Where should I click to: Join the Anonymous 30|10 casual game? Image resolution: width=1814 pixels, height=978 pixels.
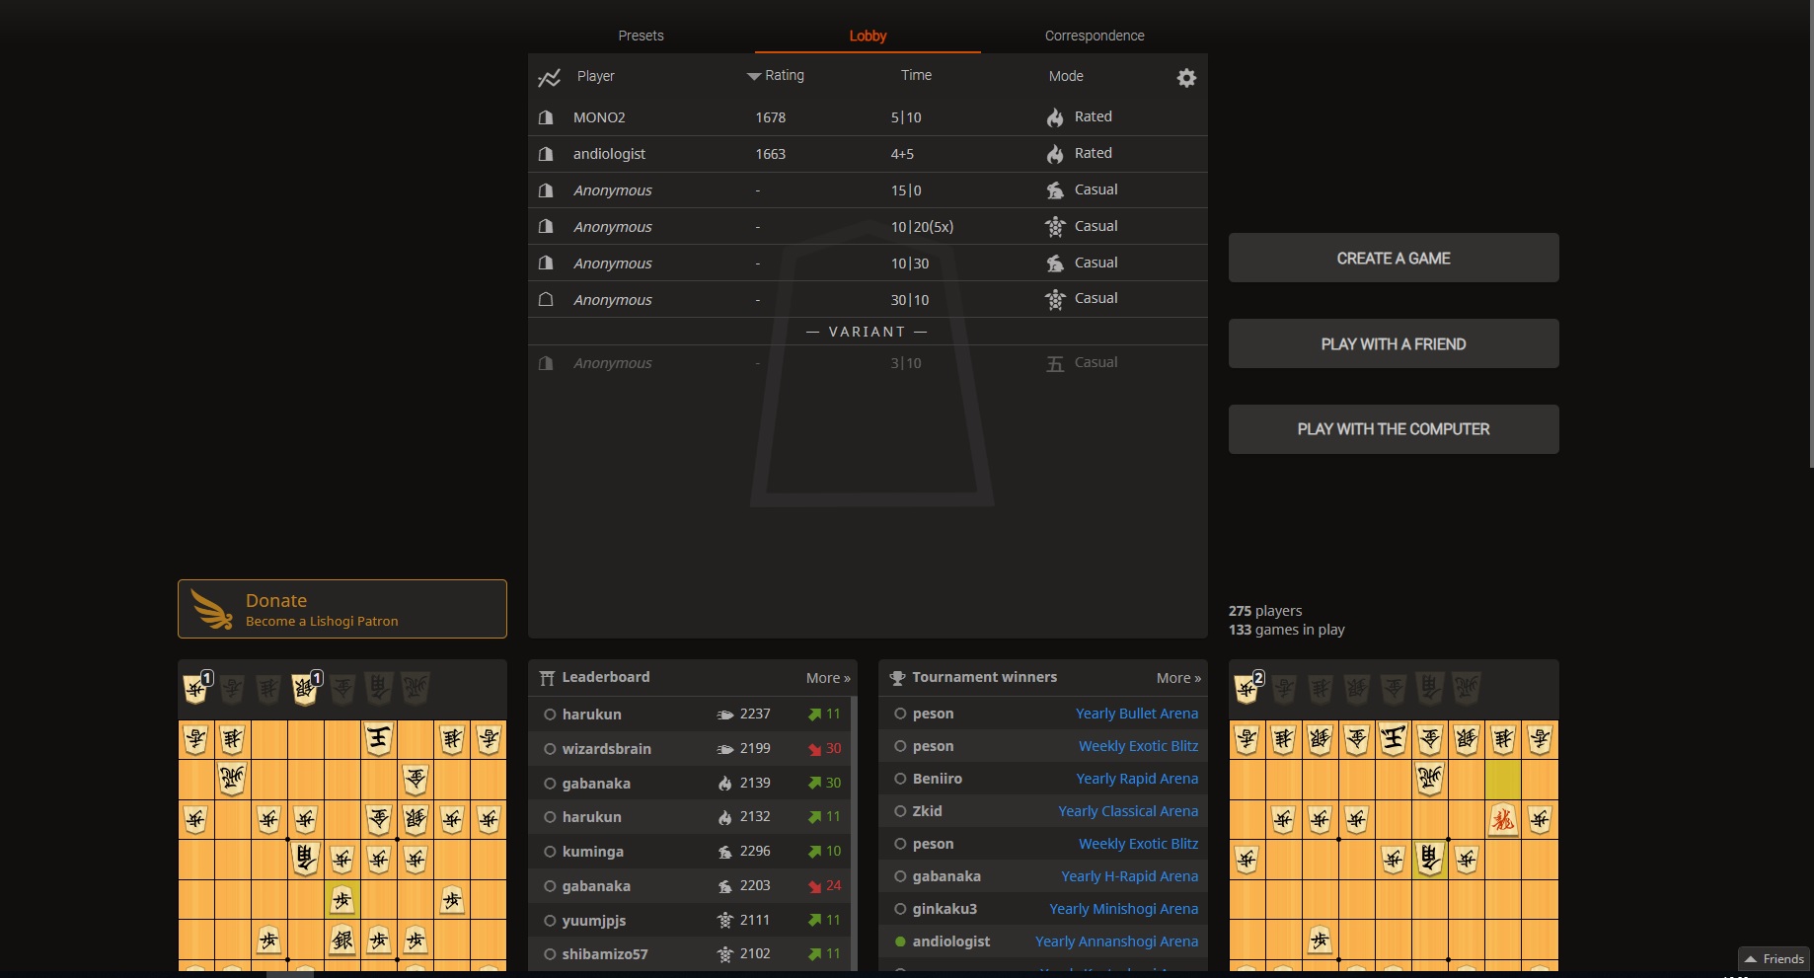click(868, 299)
